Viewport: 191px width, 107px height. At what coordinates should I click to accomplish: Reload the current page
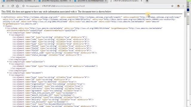point(13,6)
